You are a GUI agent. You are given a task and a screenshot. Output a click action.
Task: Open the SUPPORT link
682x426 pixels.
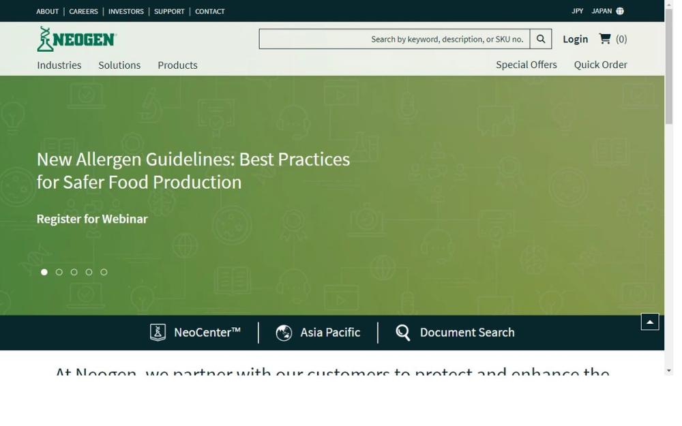[x=169, y=12]
